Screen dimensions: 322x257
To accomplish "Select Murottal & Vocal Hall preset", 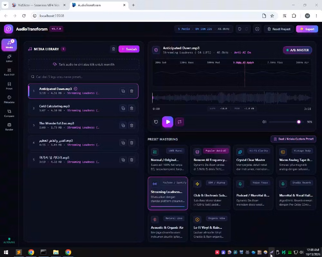I will pyautogui.click(x=296, y=193).
